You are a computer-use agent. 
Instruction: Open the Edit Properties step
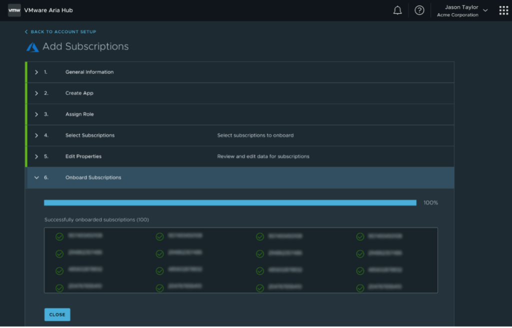(x=83, y=156)
